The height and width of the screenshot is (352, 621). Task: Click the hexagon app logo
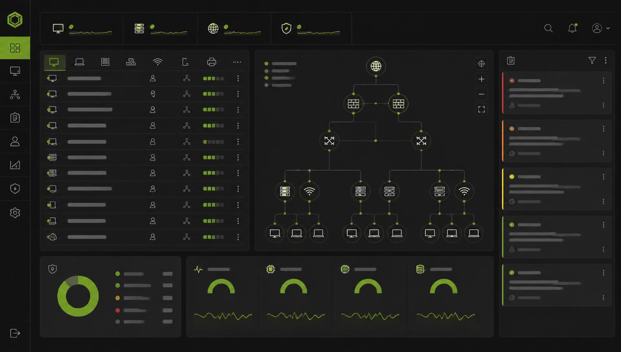(x=15, y=20)
